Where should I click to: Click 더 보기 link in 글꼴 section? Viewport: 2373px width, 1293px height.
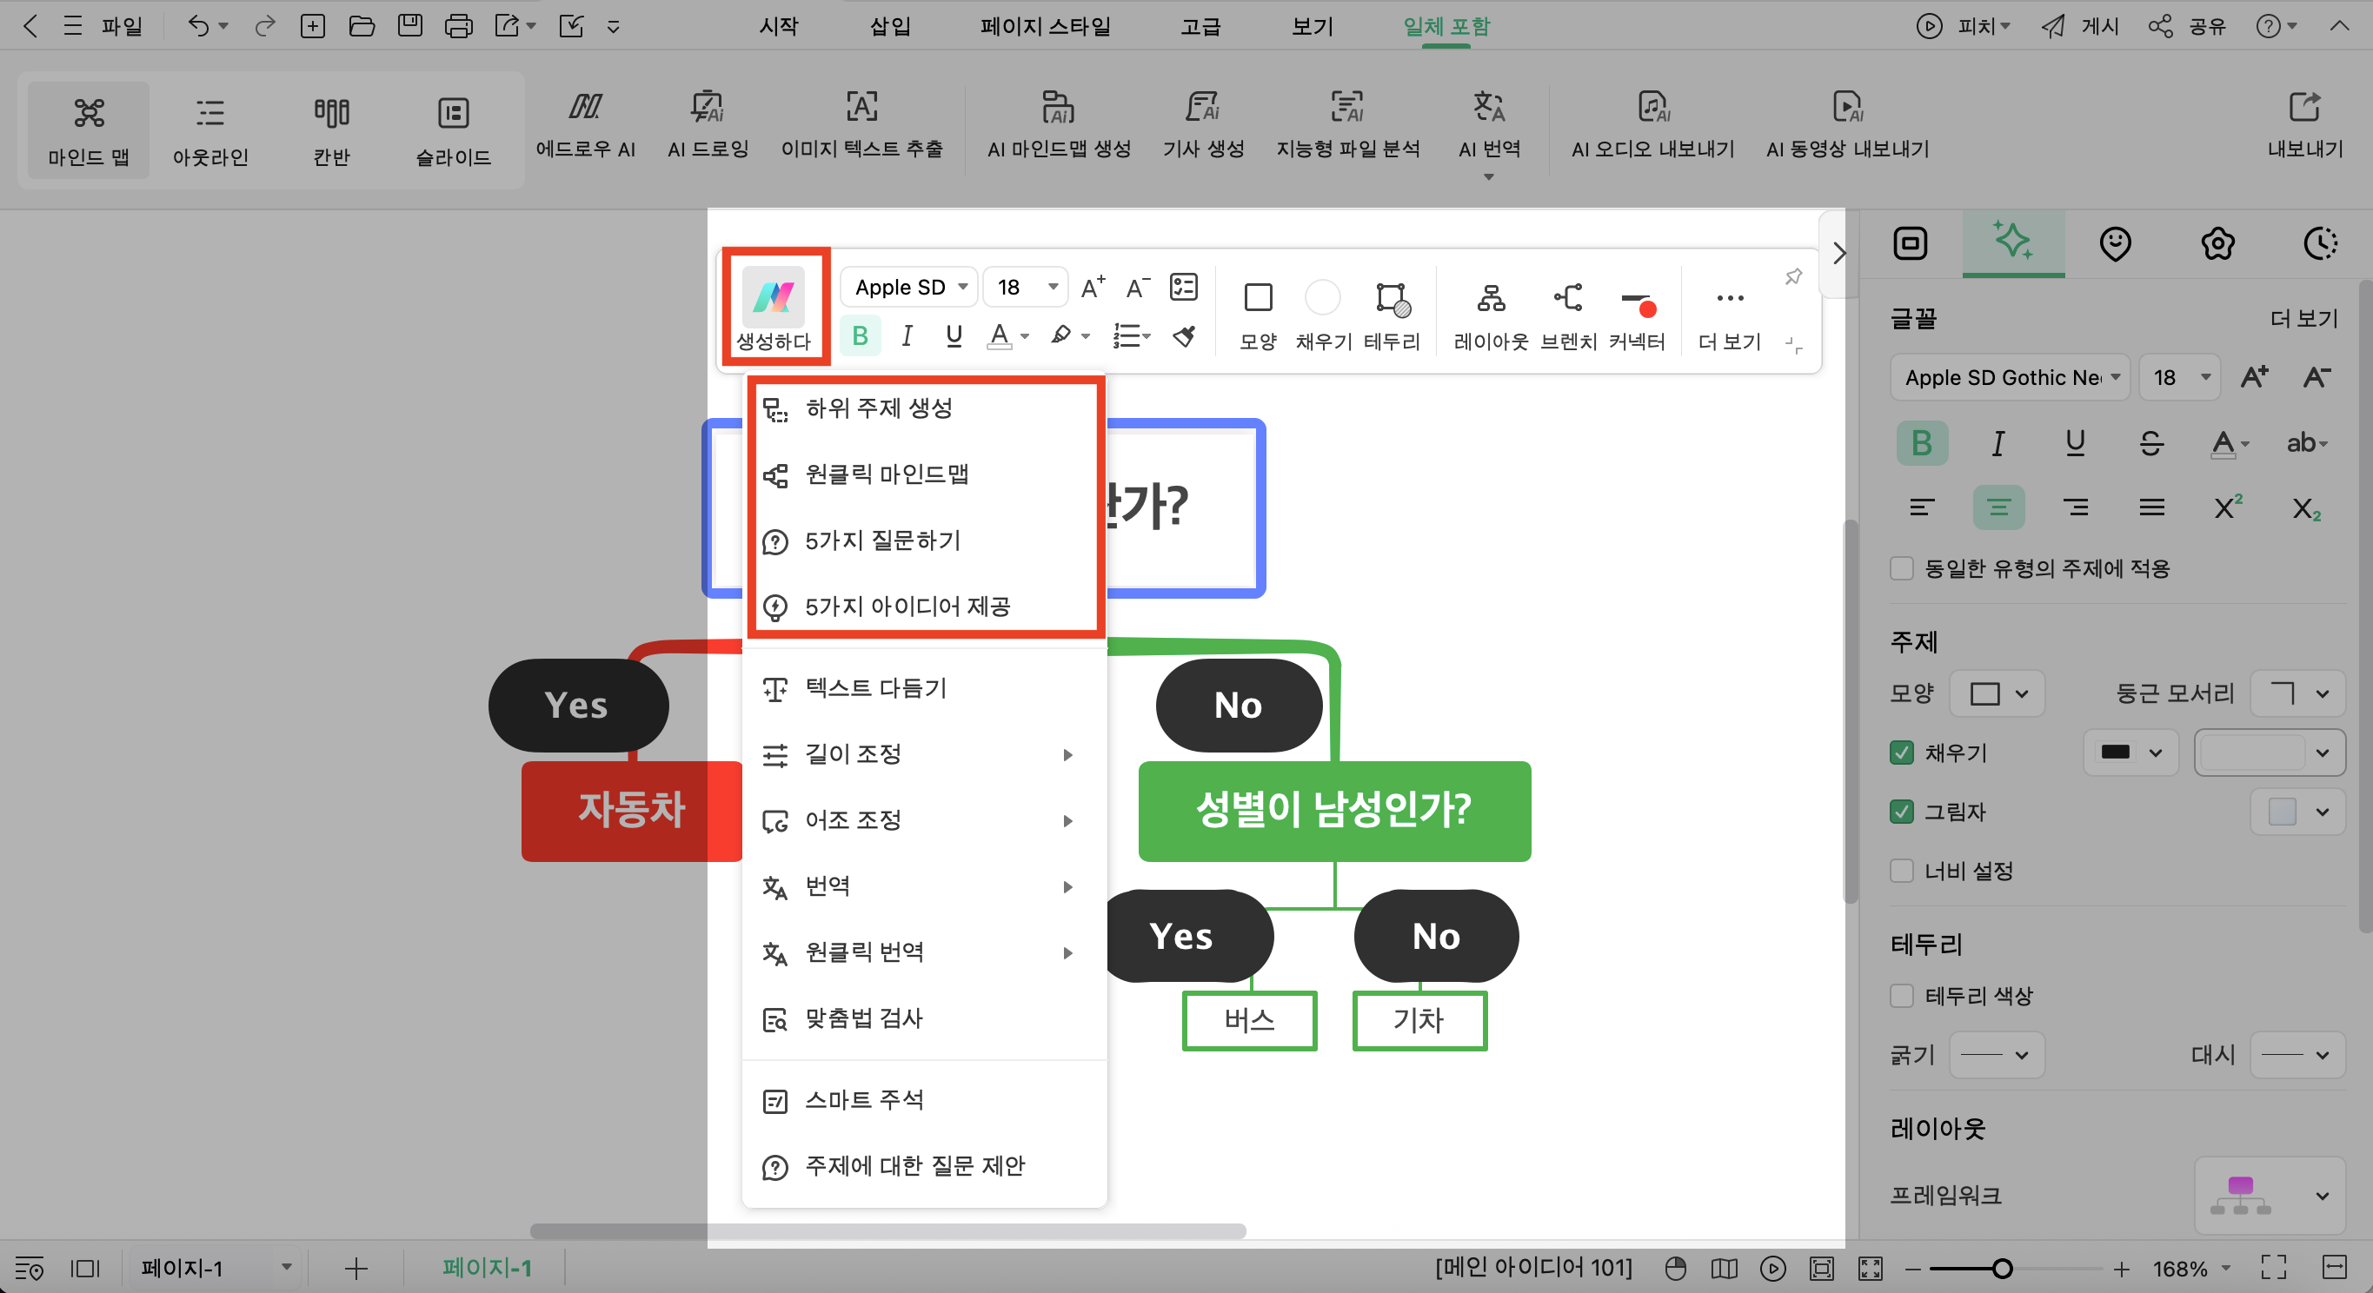tap(2304, 319)
